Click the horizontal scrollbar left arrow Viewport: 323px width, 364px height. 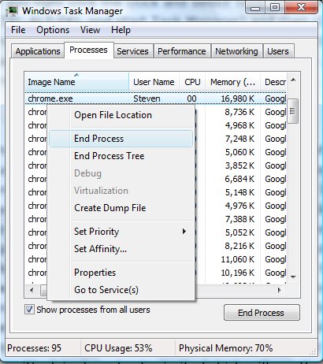coord(32,290)
